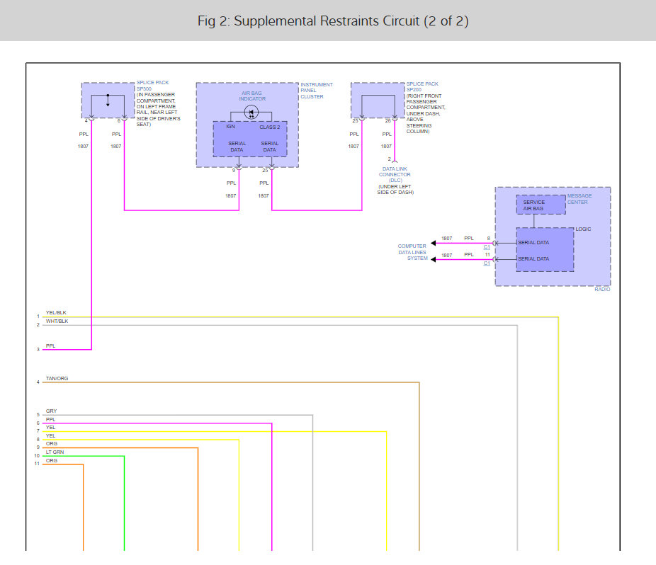Select the 'INSTRUMENT PANEL CLUSTER' label
This screenshot has height=565, width=656.
pyautogui.click(x=316, y=91)
